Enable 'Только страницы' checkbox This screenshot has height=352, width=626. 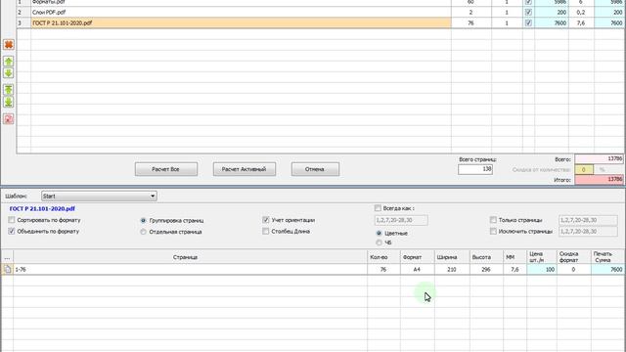click(493, 220)
